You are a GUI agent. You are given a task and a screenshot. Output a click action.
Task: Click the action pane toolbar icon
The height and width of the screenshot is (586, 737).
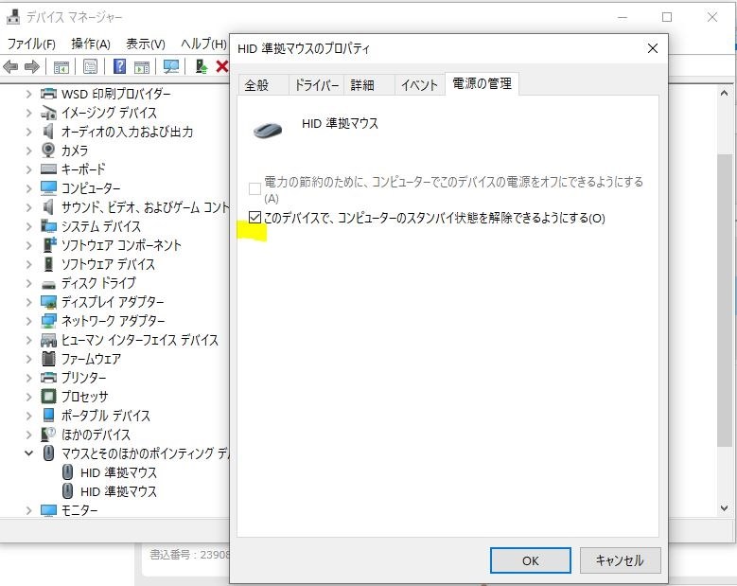(142, 67)
